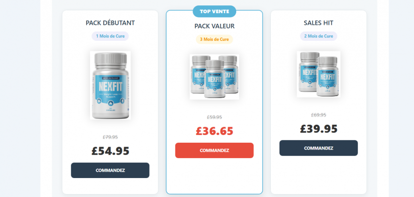Image resolution: width=414 pixels, height=197 pixels.
Task: Select the two-bottle Nexfit image
Action: [x=319, y=74]
